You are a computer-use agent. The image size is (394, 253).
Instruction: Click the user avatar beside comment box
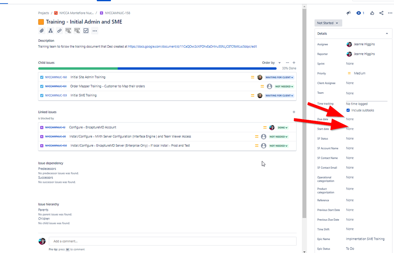click(x=42, y=241)
